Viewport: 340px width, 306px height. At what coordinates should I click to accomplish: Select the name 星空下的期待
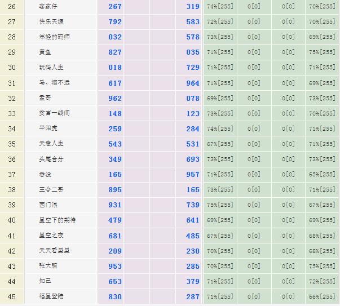(x=58, y=220)
